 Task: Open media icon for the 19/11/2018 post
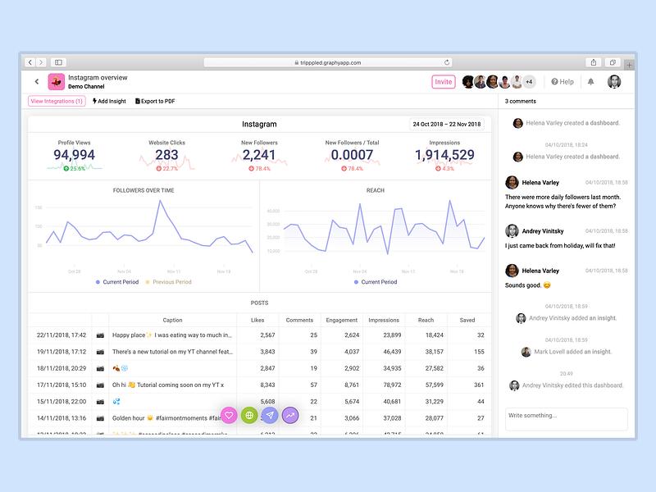click(100, 352)
